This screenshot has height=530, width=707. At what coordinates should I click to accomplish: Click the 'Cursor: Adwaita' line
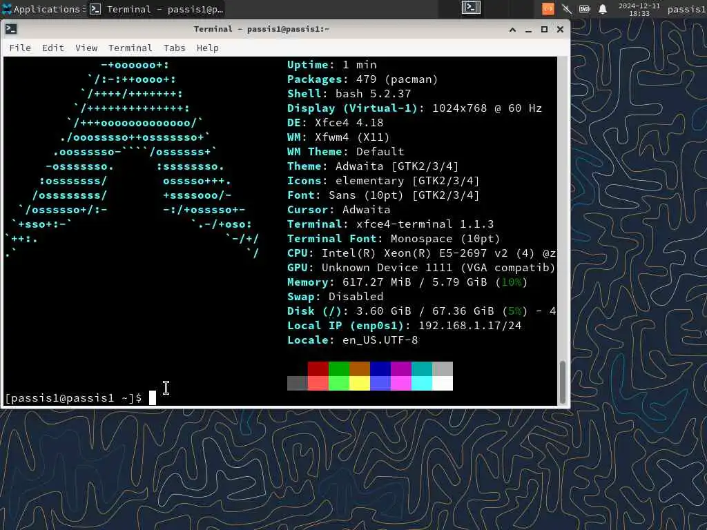[x=338, y=210]
